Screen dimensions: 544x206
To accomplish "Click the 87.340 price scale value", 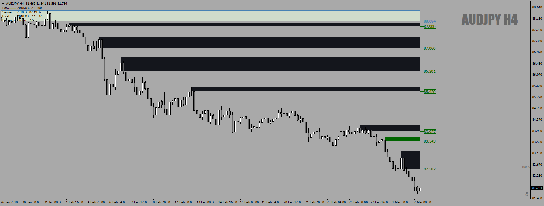I will click(x=537, y=41).
